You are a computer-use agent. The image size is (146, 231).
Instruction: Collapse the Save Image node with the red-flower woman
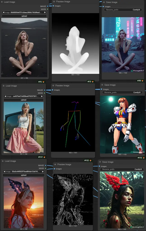coord(100,162)
